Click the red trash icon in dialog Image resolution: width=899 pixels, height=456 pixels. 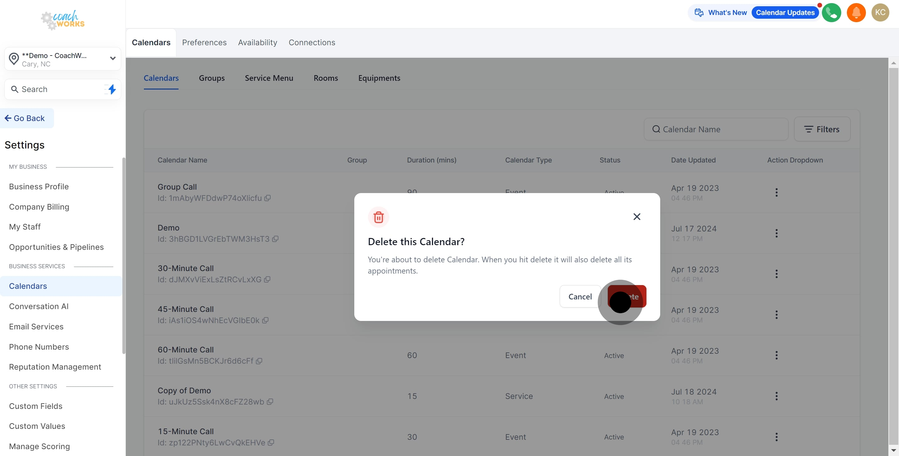coord(378,217)
